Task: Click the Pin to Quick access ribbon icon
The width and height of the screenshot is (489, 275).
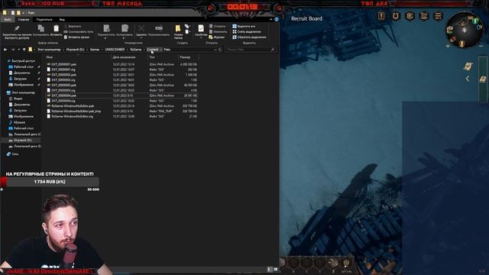Action: pos(17,29)
